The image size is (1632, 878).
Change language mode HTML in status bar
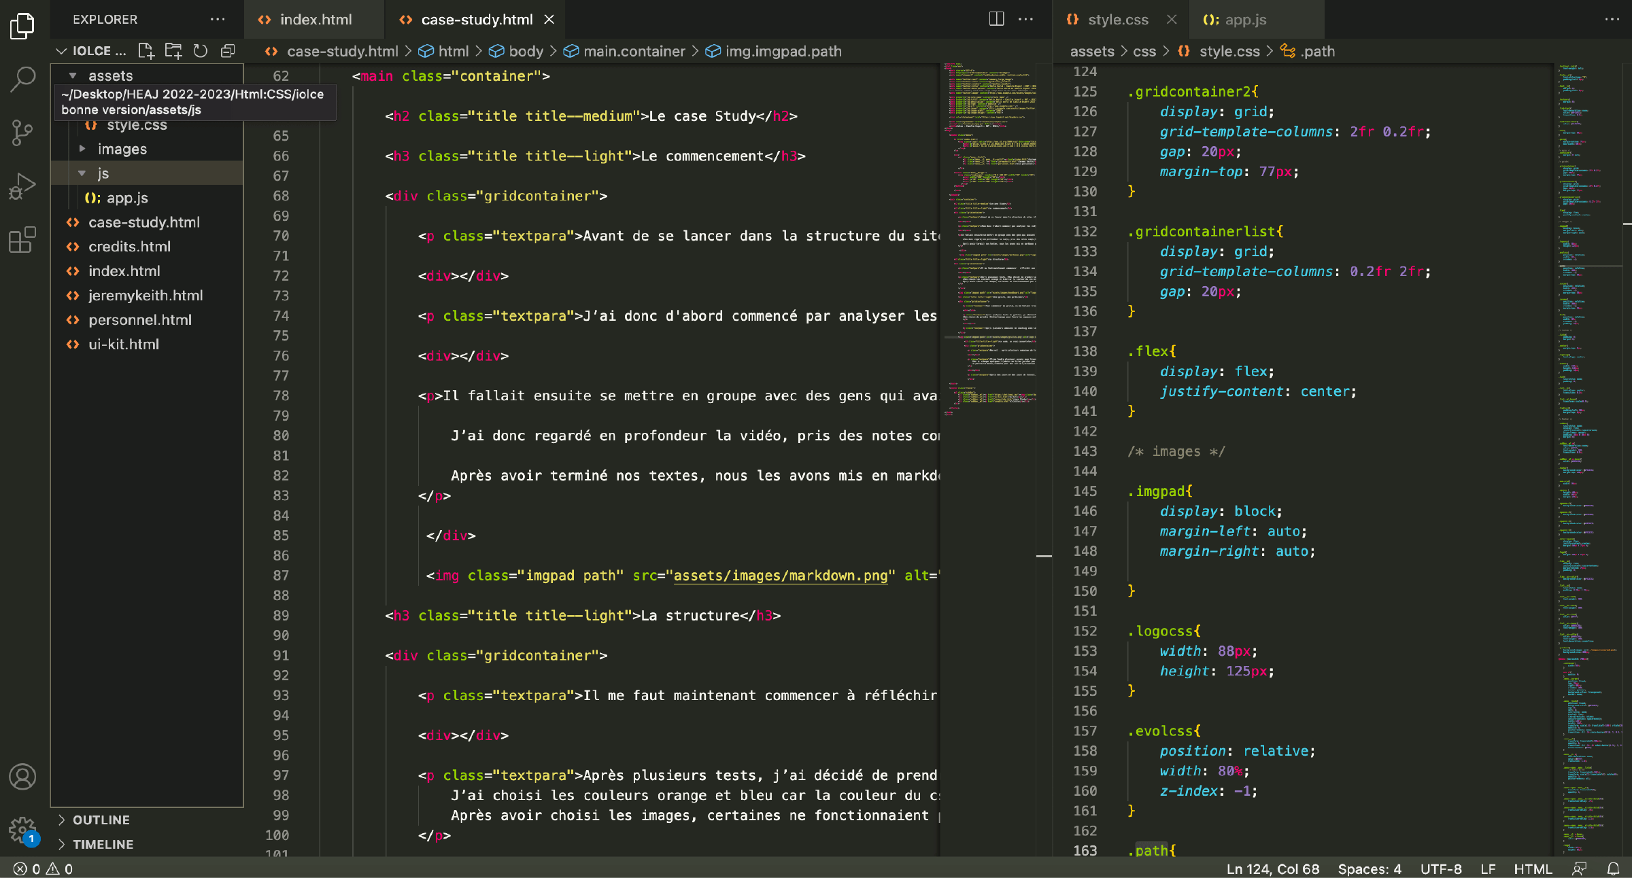1533,869
